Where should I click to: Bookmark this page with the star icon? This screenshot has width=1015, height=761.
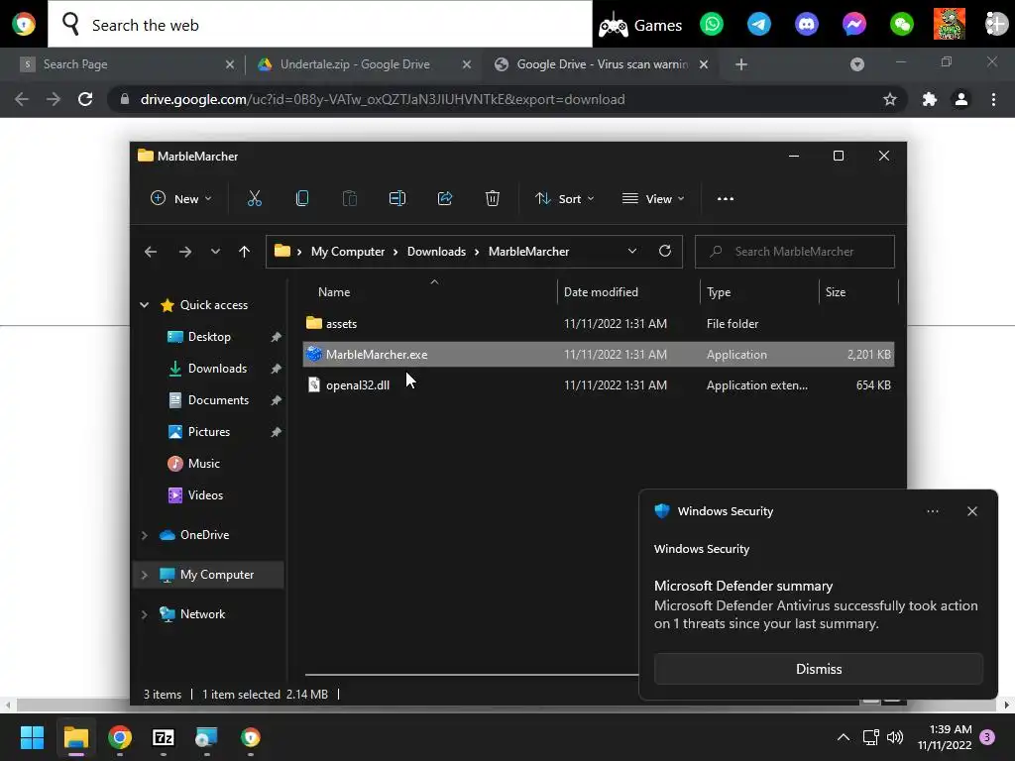pyautogui.click(x=890, y=99)
